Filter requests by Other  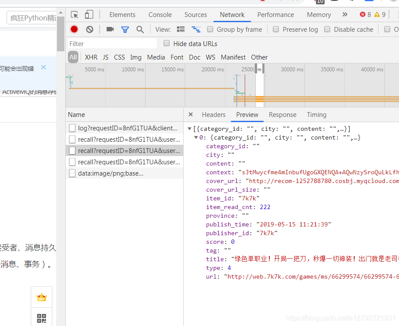click(x=259, y=57)
